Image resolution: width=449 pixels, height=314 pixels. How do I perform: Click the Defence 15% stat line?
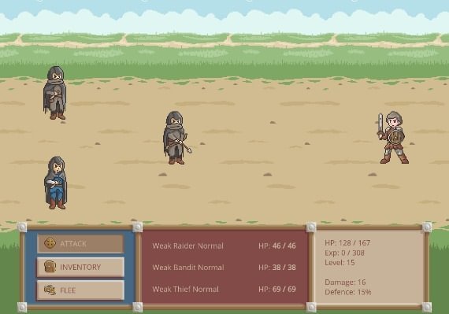(x=348, y=292)
